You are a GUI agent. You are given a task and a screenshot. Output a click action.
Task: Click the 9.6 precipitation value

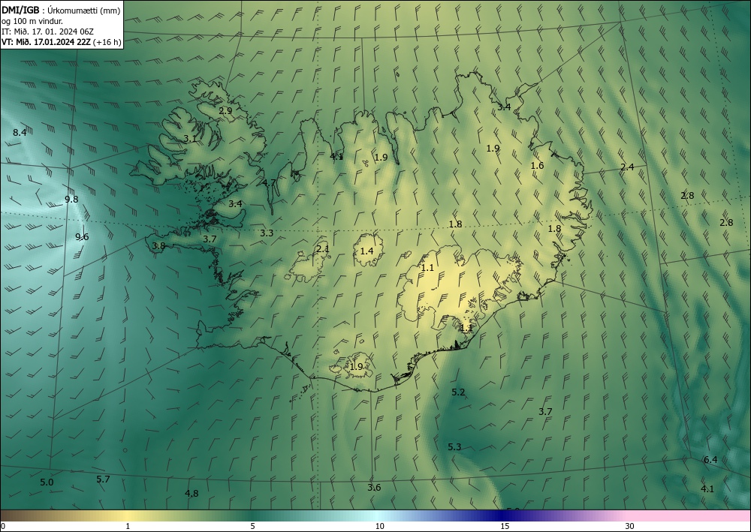tap(82, 237)
